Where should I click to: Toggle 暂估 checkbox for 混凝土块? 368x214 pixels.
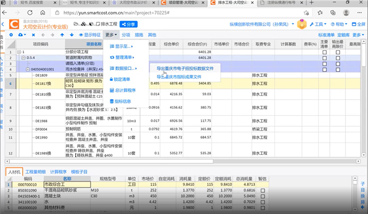262,196
